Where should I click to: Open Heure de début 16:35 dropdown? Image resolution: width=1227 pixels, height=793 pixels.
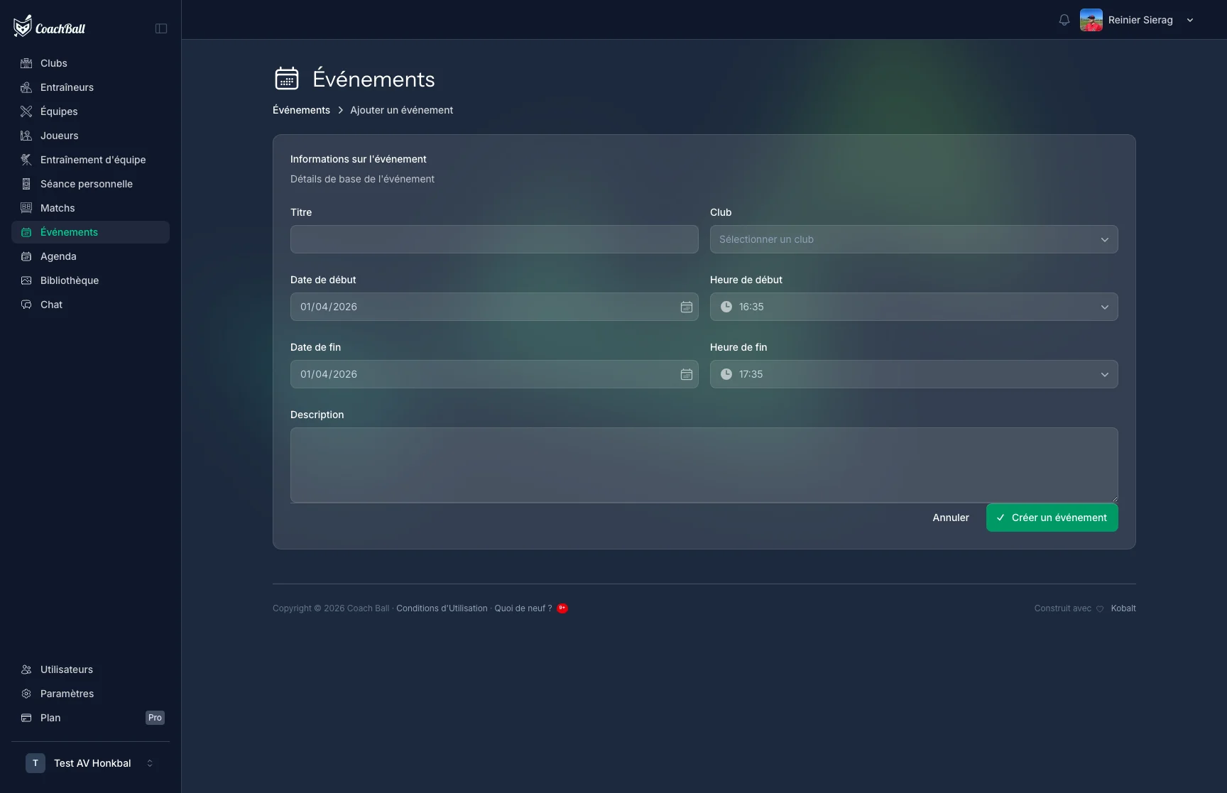tap(914, 307)
